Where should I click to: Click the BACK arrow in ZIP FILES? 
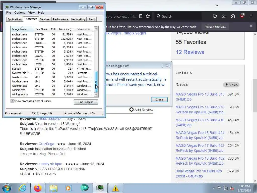point(177,85)
